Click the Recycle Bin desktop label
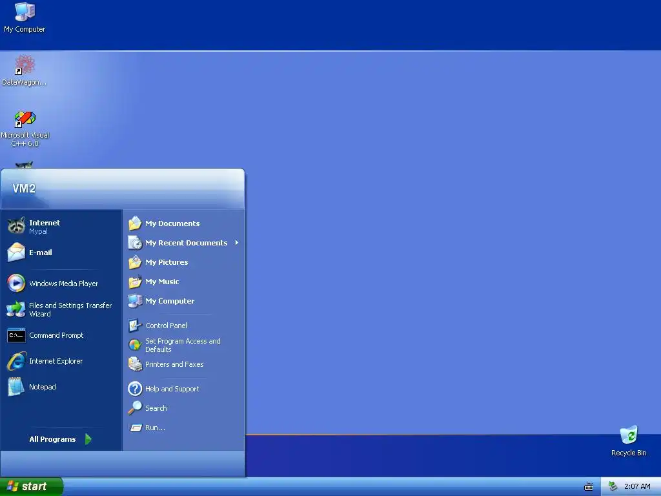The image size is (661, 496). (629, 453)
